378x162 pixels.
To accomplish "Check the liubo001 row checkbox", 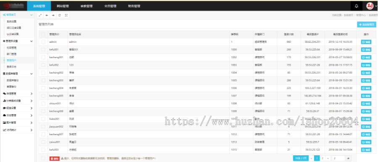I will click(43, 119).
